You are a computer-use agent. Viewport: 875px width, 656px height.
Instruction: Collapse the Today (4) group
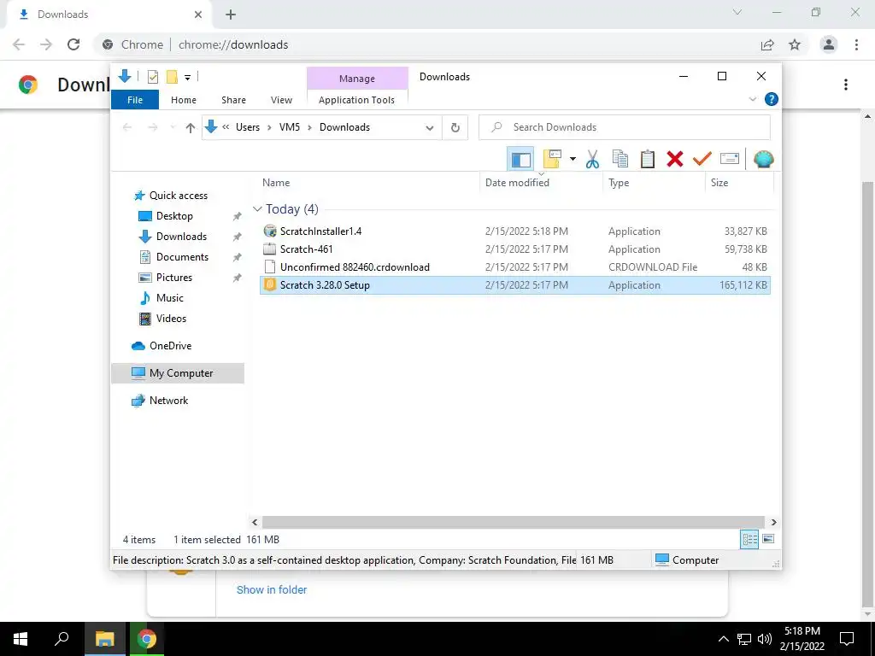pyautogui.click(x=257, y=209)
